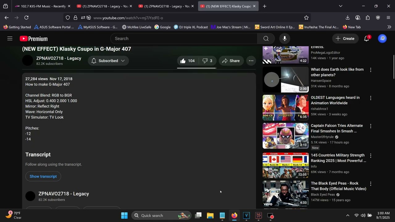Open the Firefox account icon
Screen dimensions: 395x222
[358, 18]
